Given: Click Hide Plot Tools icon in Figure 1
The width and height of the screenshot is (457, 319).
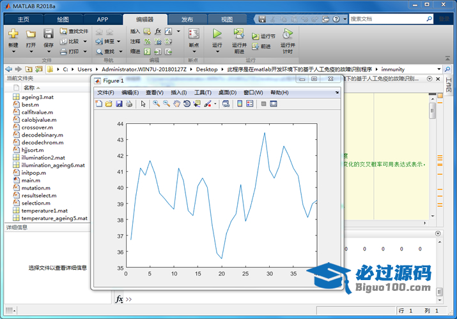Looking at the screenshot, I should [263, 104].
